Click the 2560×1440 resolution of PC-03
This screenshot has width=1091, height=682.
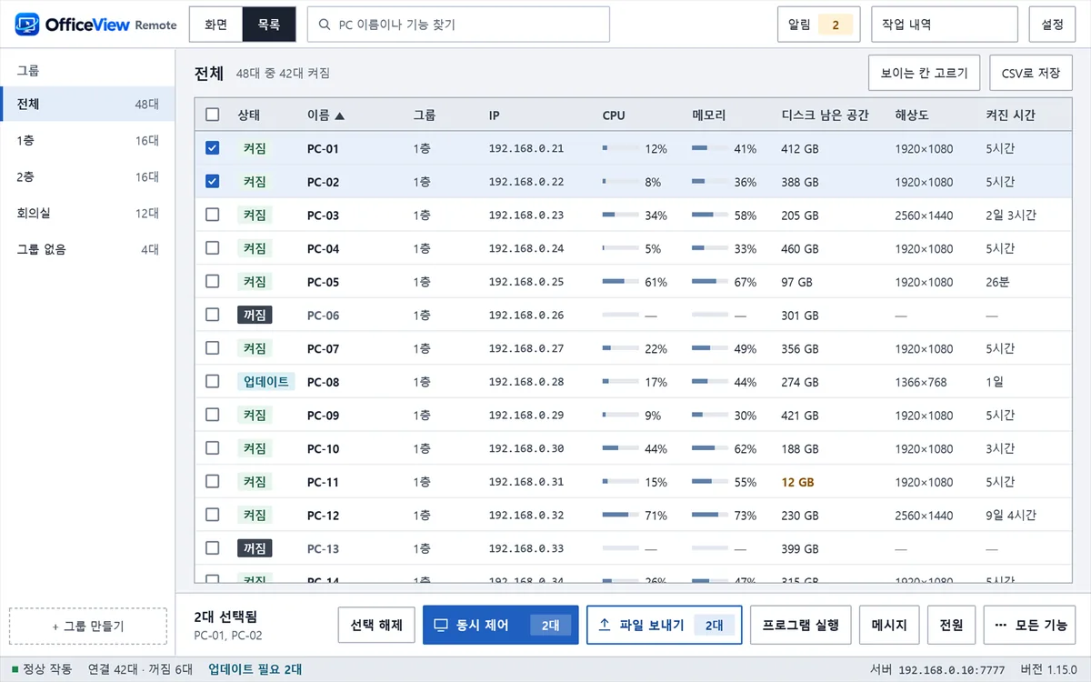point(924,216)
